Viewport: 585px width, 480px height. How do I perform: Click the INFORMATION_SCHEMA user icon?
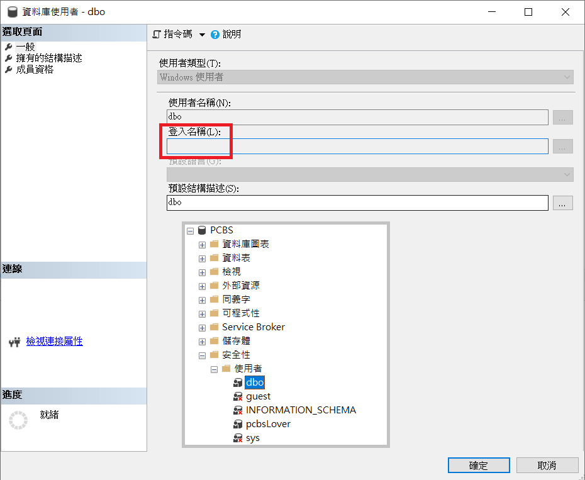[238, 410]
